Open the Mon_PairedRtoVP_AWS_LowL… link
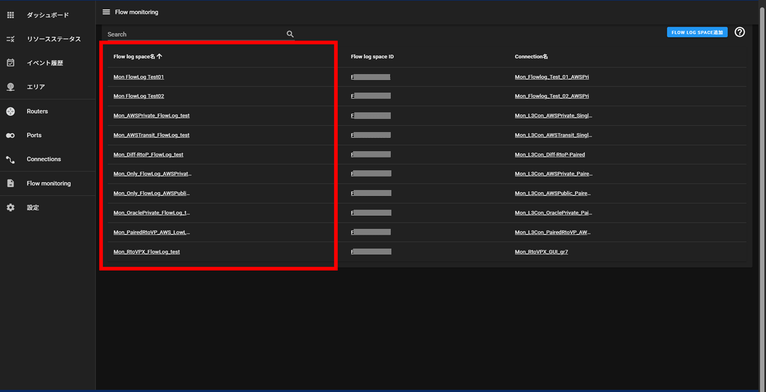Image resolution: width=766 pixels, height=392 pixels. point(152,232)
